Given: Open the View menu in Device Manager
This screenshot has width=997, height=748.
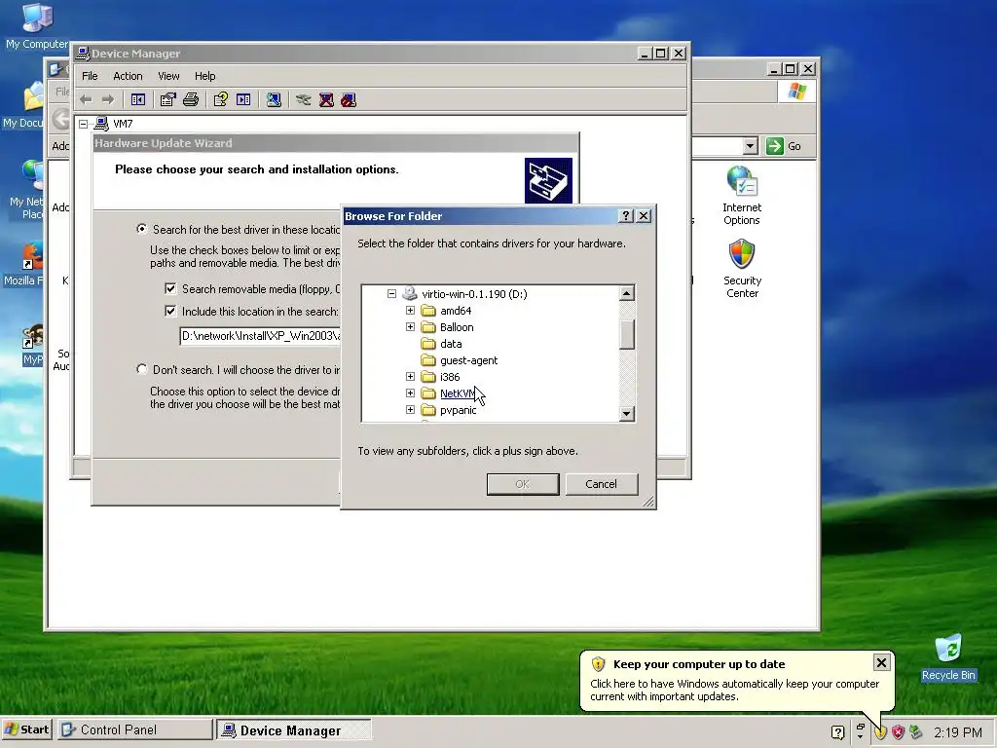Looking at the screenshot, I should tap(168, 76).
